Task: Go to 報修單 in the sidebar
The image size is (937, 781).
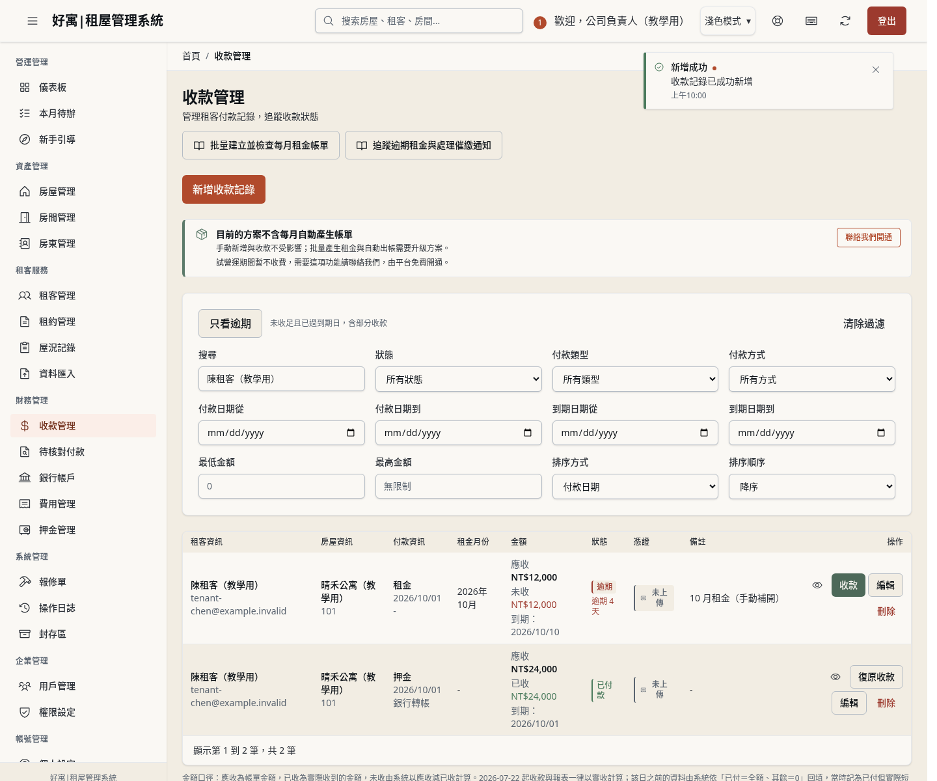Action: [83, 582]
